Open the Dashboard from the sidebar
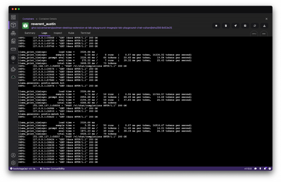Image resolution: width=281 pixels, height=182 pixels. tap(13, 17)
